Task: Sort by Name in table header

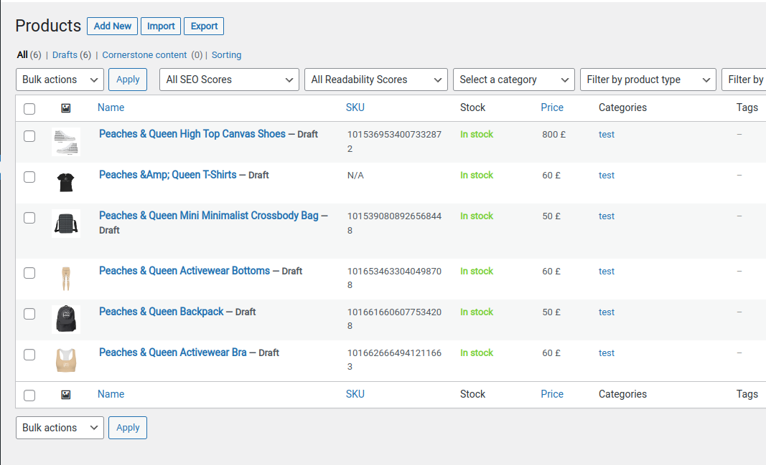Action: [111, 107]
